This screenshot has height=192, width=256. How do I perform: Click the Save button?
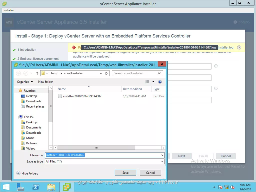125,173
